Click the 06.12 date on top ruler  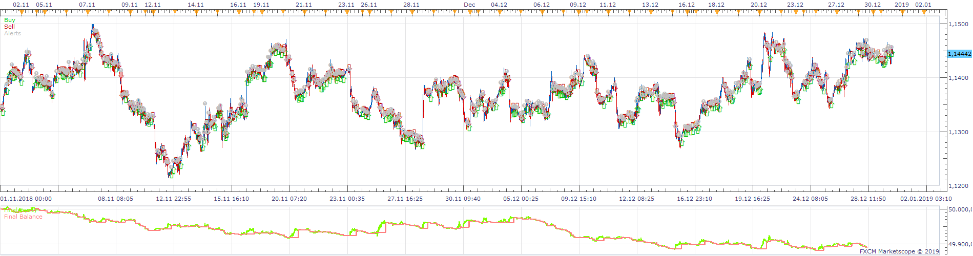tap(542, 5)
